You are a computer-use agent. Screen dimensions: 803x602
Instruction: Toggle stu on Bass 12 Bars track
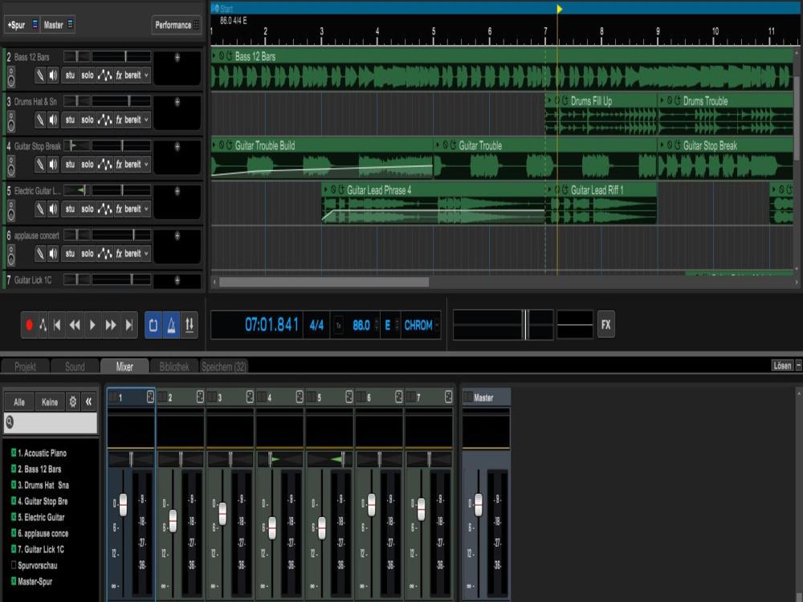point(70,75)
